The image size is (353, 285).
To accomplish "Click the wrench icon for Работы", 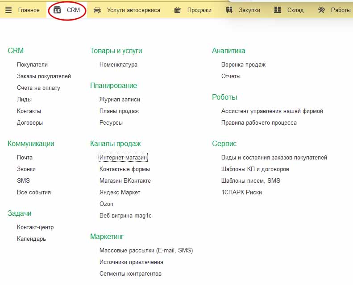I will pyautogui.click(x=321, y=10).
